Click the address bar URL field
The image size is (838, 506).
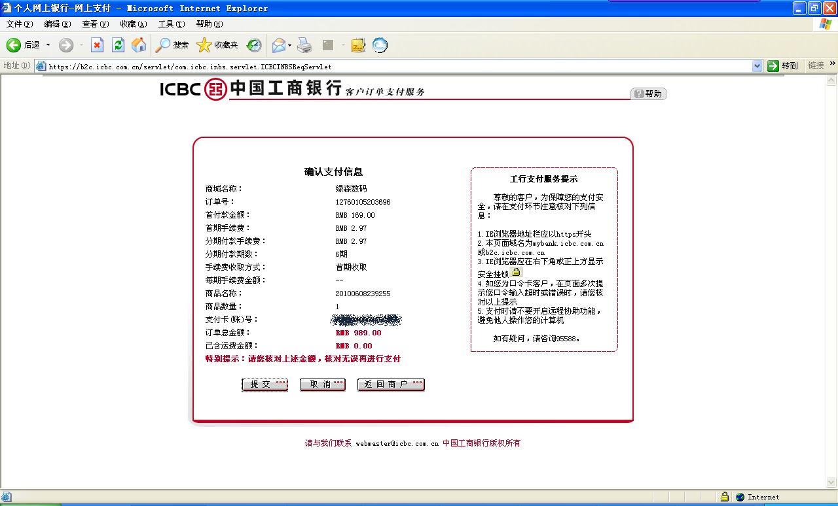[x=399, y=66]
